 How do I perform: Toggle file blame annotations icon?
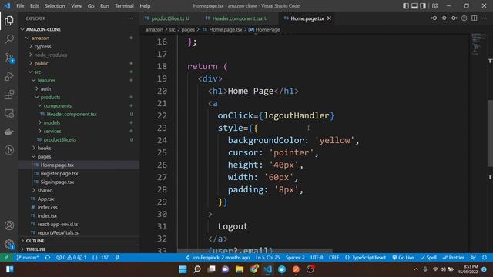pos(464,18)
